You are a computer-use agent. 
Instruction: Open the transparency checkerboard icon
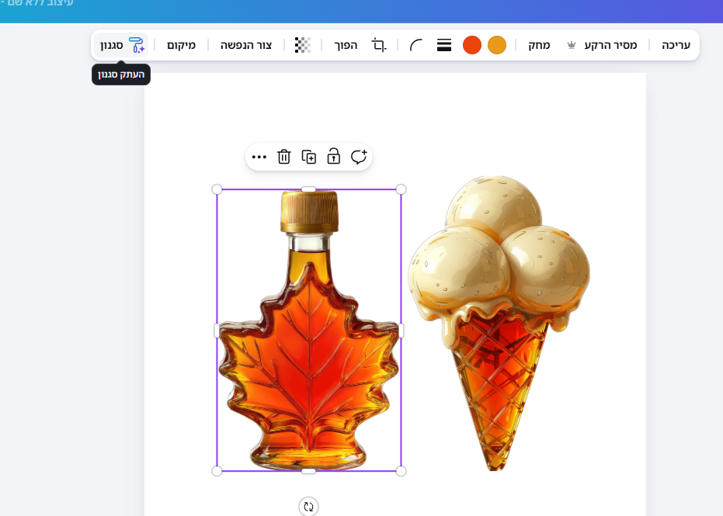pyautogui.click(x=303, y=45)
